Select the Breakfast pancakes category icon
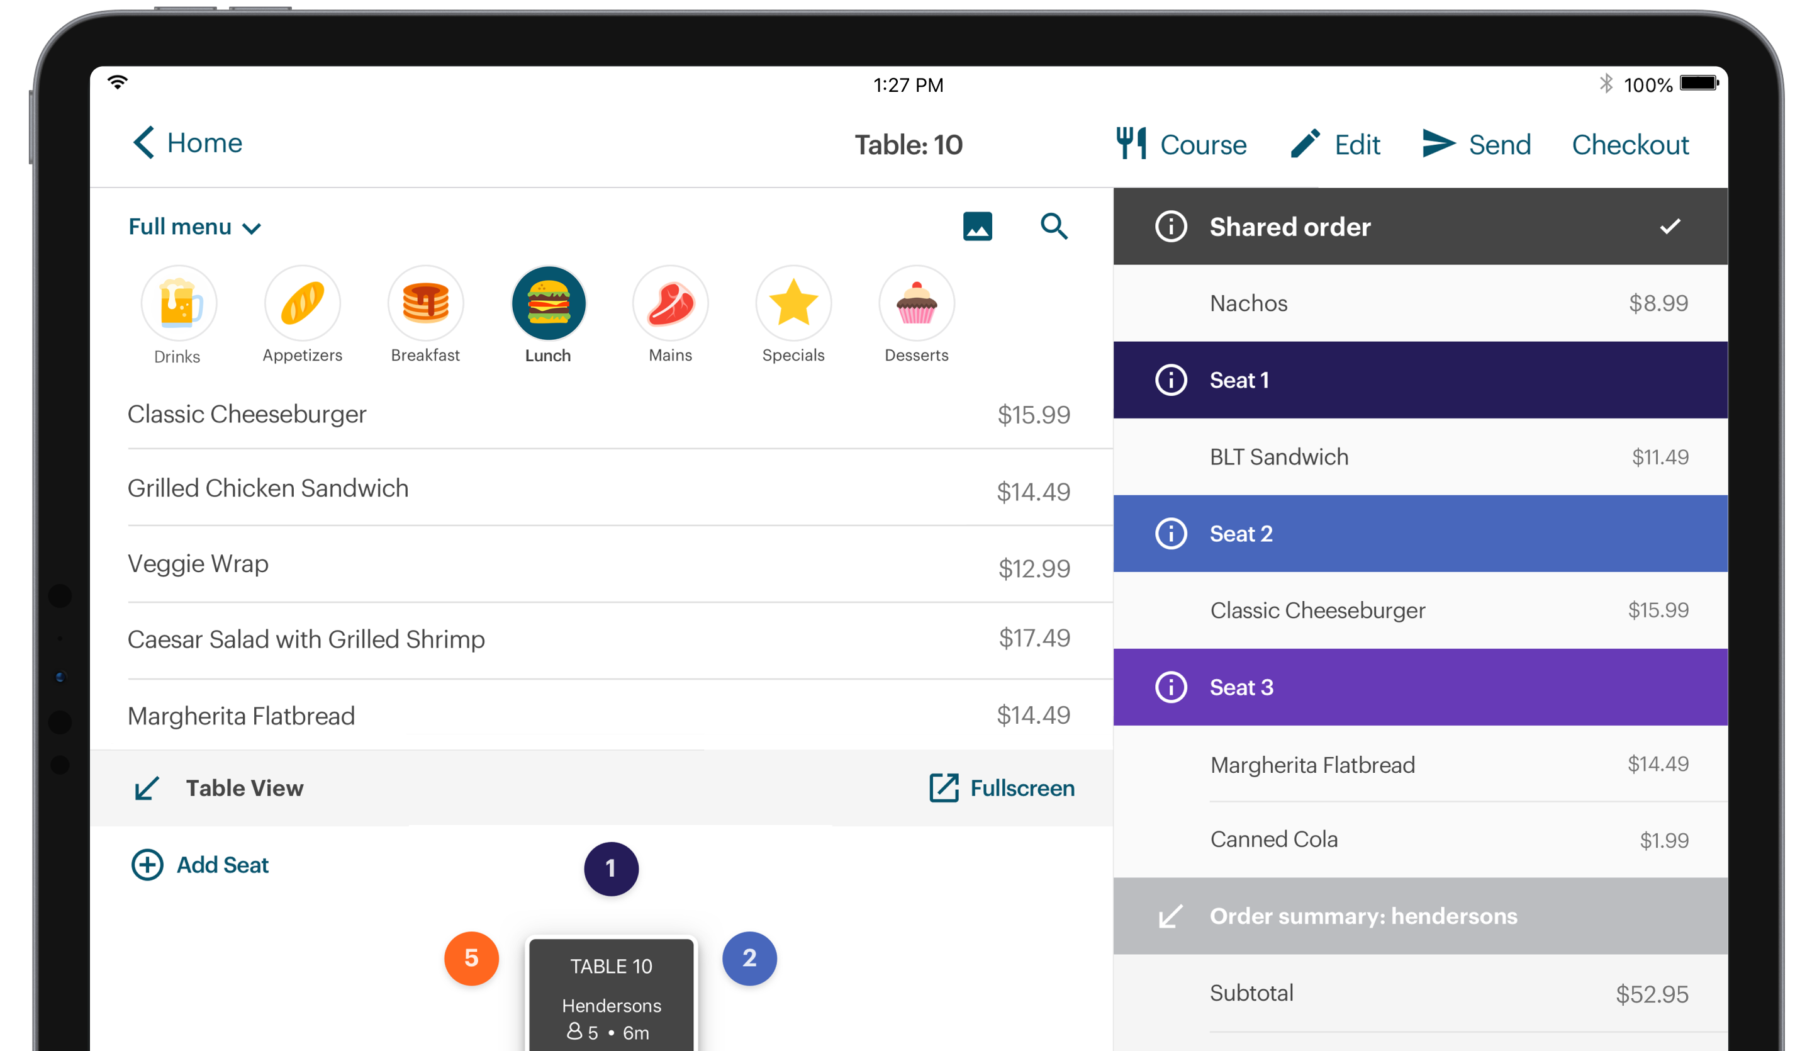The image size is (1812, 1051). click(x=425, y=303)
